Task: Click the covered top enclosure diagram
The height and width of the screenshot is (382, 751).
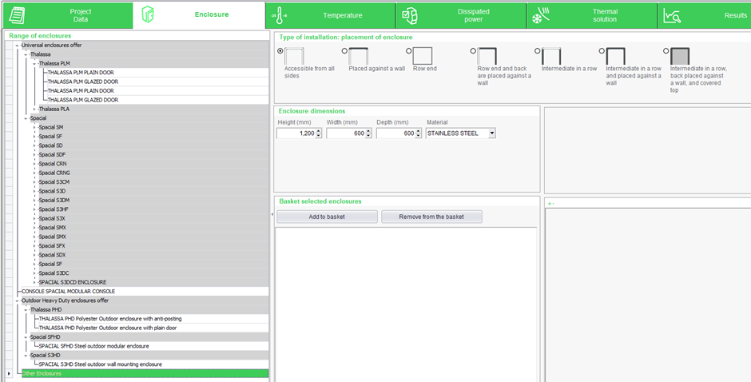Action: coord(680,56)
